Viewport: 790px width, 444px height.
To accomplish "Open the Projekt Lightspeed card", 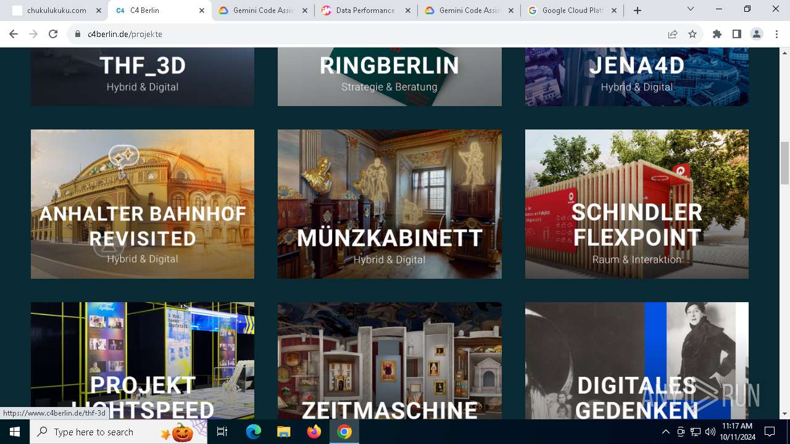I will coord(143,361).
